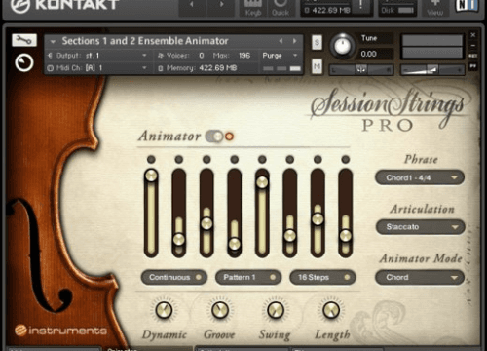Click the Tune value field 0.00

pyautogui.click(x=369, y=54)
